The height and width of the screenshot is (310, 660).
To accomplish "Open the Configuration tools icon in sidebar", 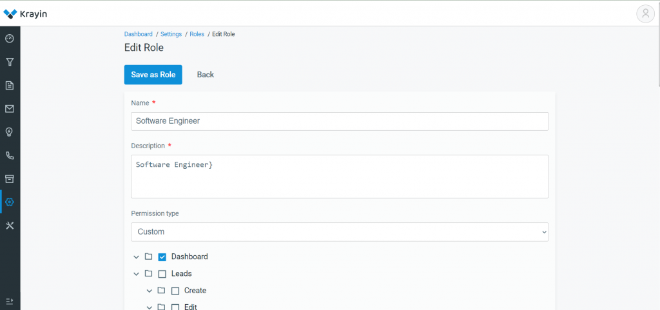I will pyautogui.click(x=10, y=226).
